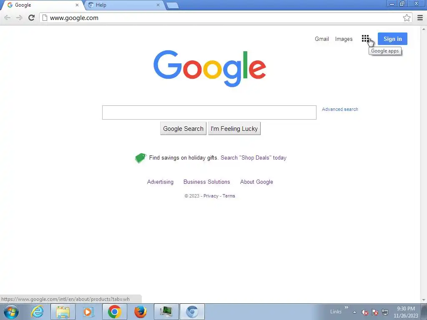Click the page icon in the address bar
The height and width of the screenshot is (320, 427).
(45, 18)
